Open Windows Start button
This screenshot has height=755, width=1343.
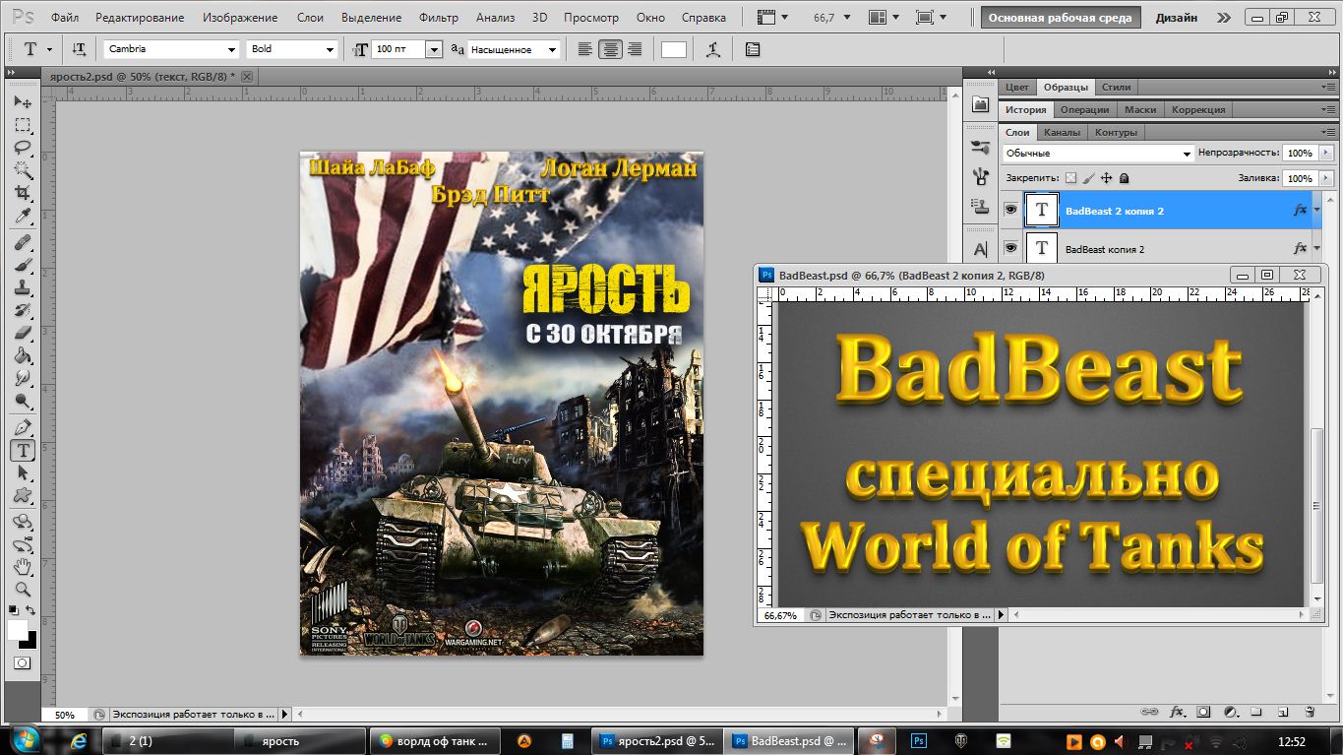26,740
